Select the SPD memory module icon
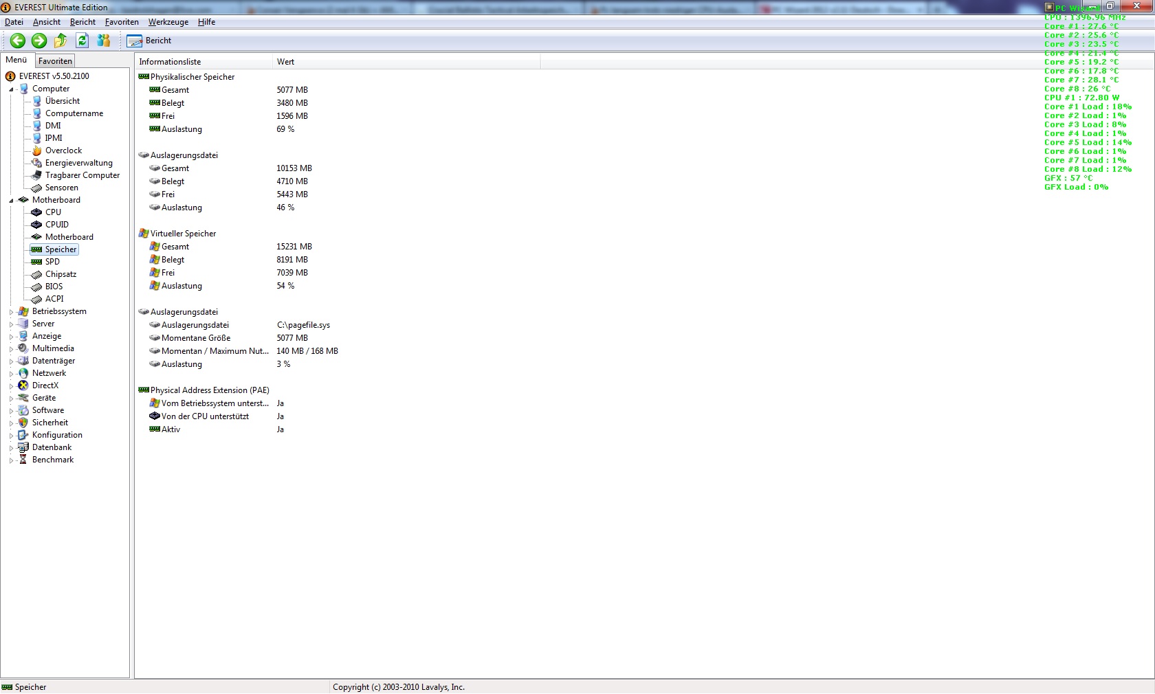The image size is (1155, 694). coord(37,262)
